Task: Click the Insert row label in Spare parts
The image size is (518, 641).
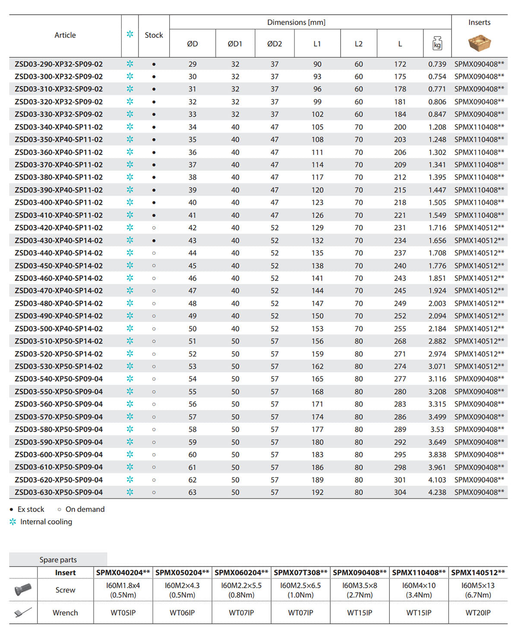Action: (65, 572)
